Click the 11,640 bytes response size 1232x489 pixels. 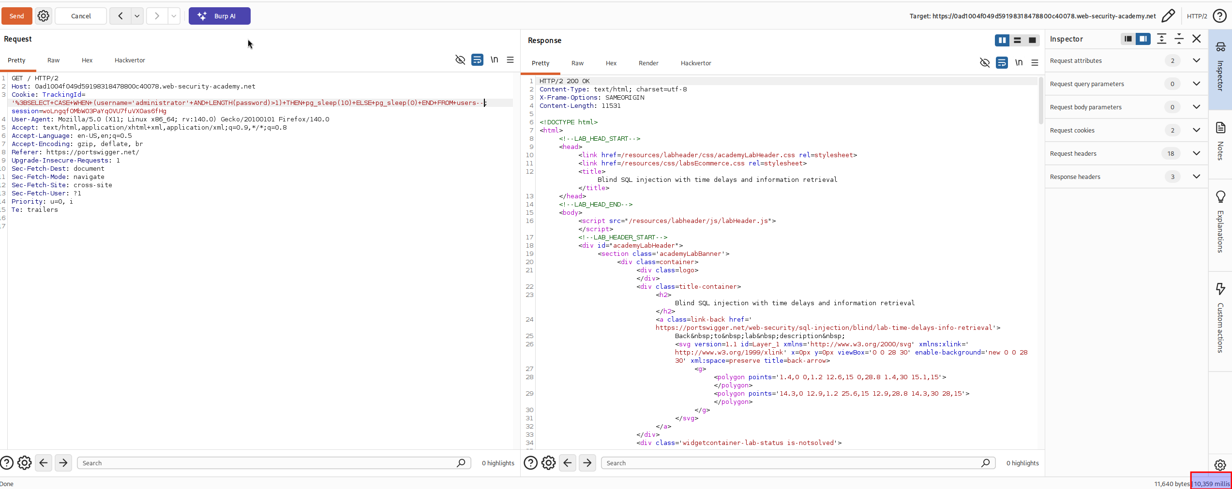tap(1172, 484)
